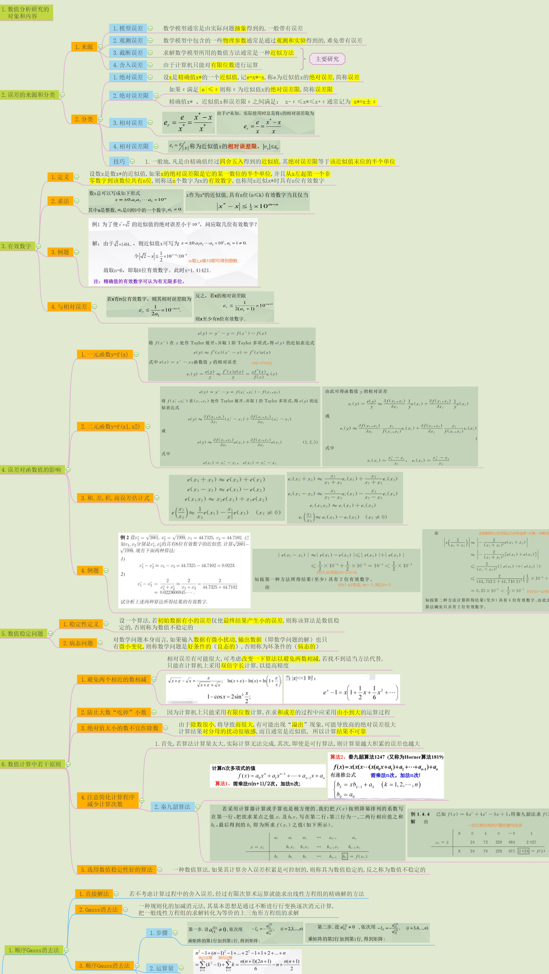Select the '3. 相对误差' node
Screen dimensions: 549x974
pyautogui.click(x=128, y=123)
